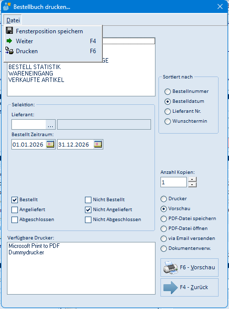Click the blue arrow icon on F4 - Zurück
This screenshot has height=309, width=229.
click(x=170, y=288)
